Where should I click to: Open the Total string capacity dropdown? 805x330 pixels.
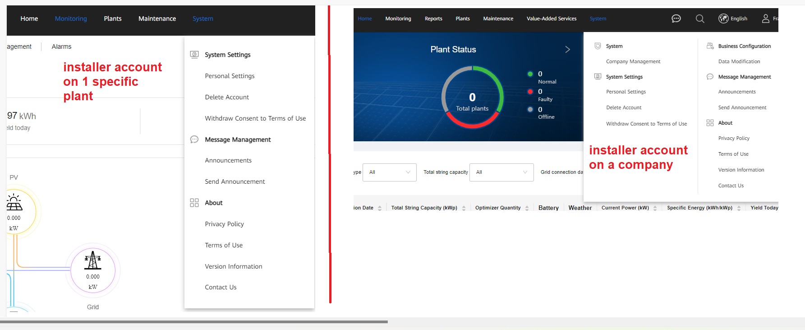pyautogui.click(x=501, y=172)
